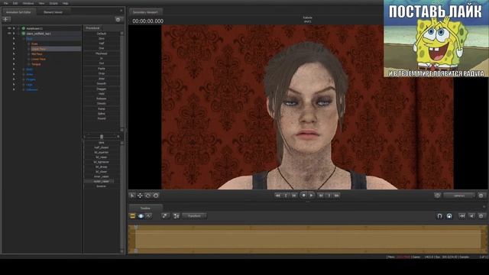Open the Transform dropdown in timeline
The image size is (489, 275).
click(x=194, y=215)
